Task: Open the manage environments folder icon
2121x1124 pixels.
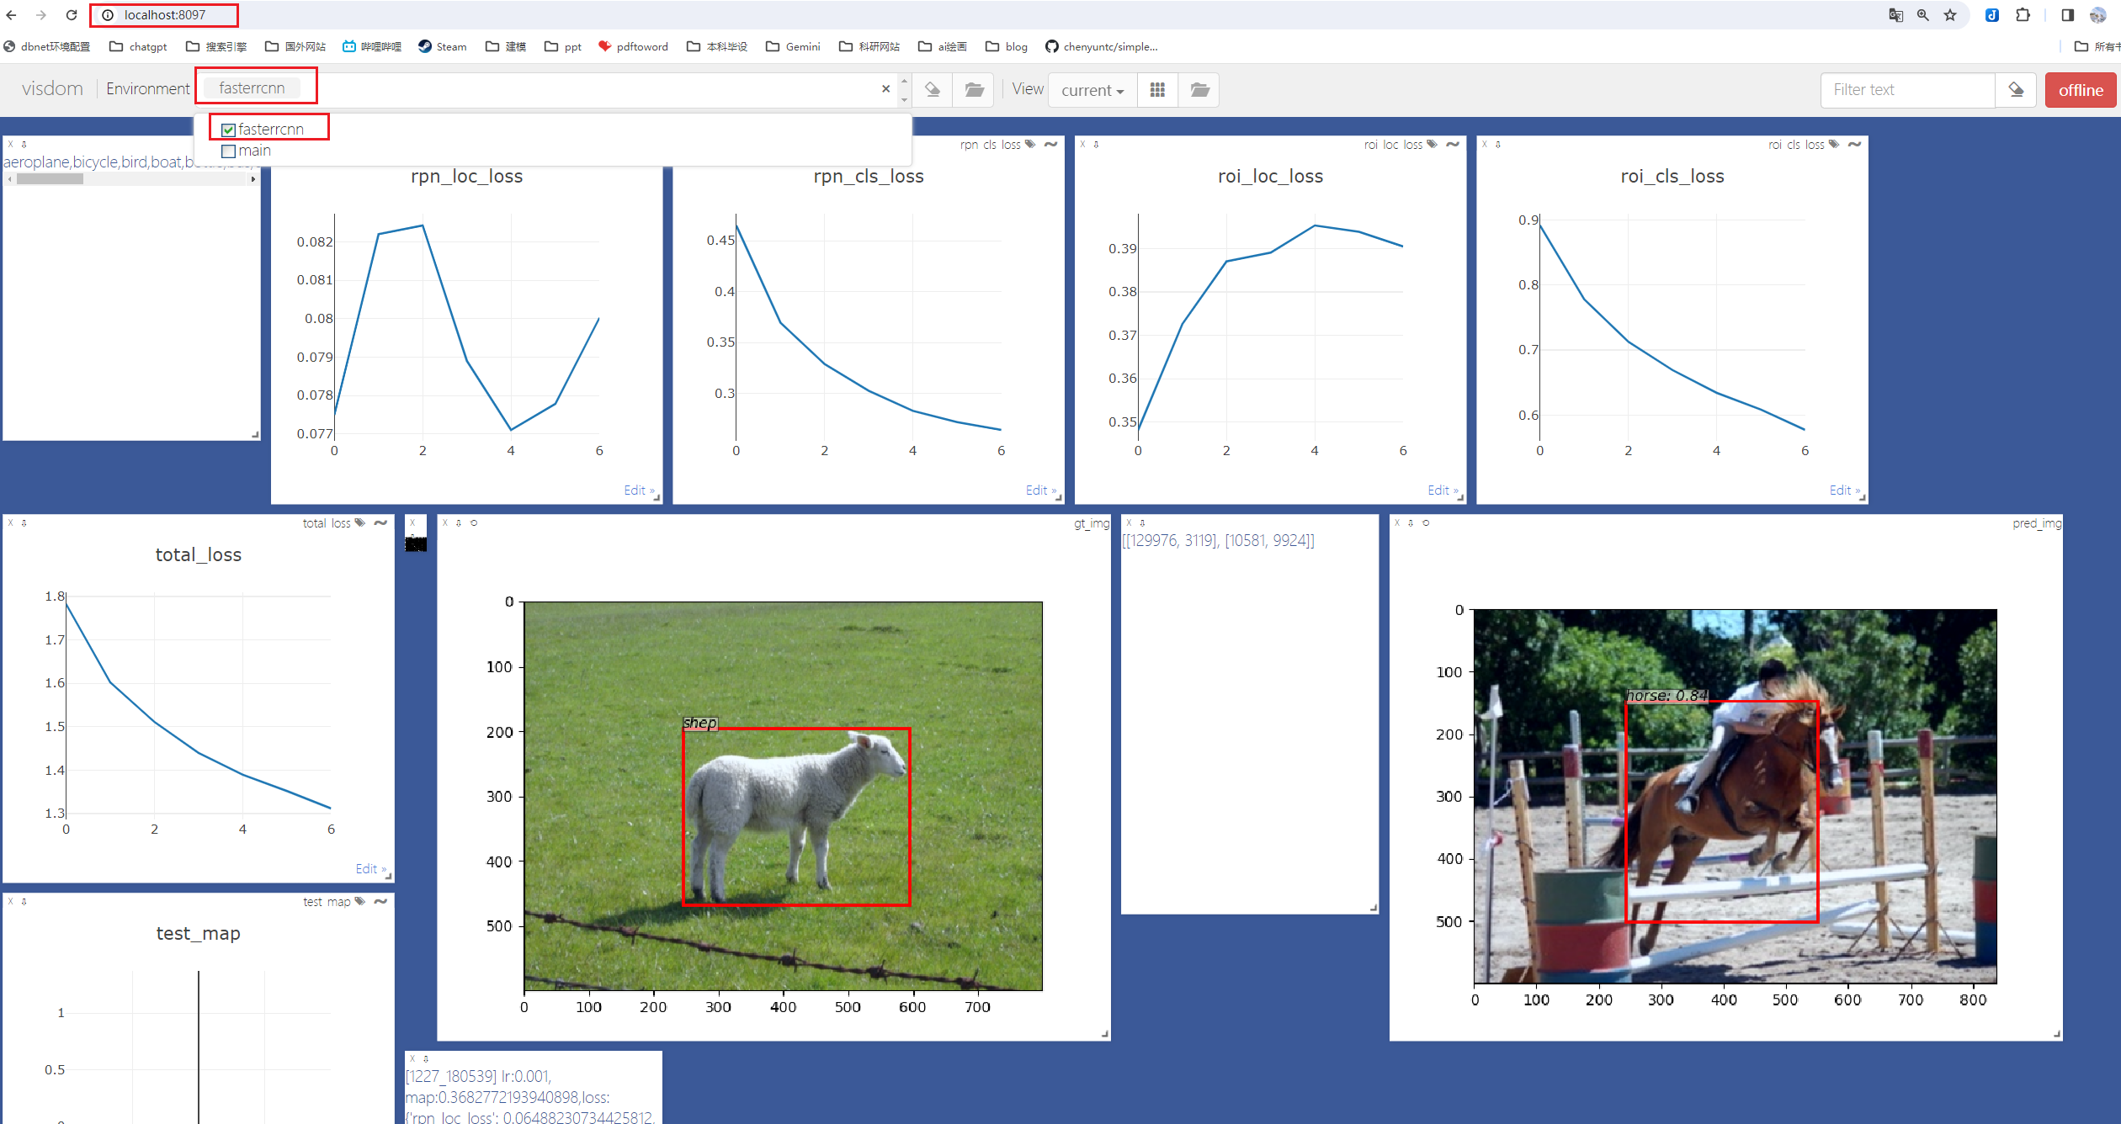Action: [974, 90]
